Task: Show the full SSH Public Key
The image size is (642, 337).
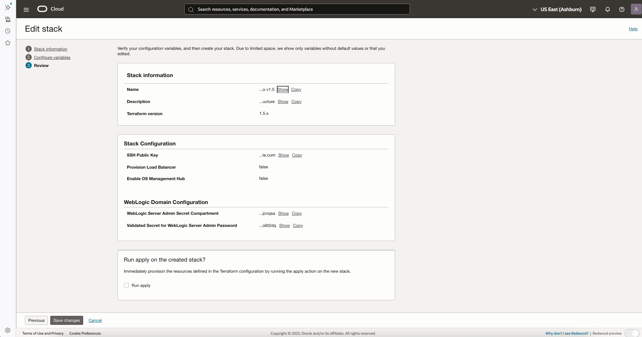Action: tap(284, 155)
